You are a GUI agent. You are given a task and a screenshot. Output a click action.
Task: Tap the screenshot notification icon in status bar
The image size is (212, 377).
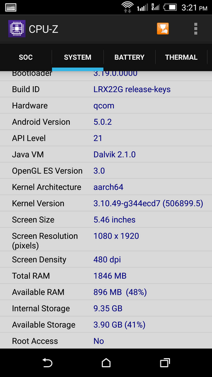(x=10, y=8)
